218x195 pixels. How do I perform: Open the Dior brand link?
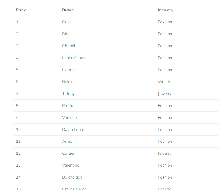[x=66, y=34]
